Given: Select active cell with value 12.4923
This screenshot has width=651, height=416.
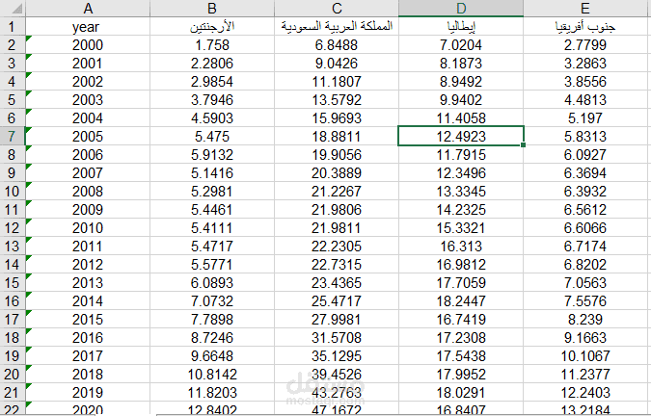Looking at the screenshot, I should (x=461, y=137).
